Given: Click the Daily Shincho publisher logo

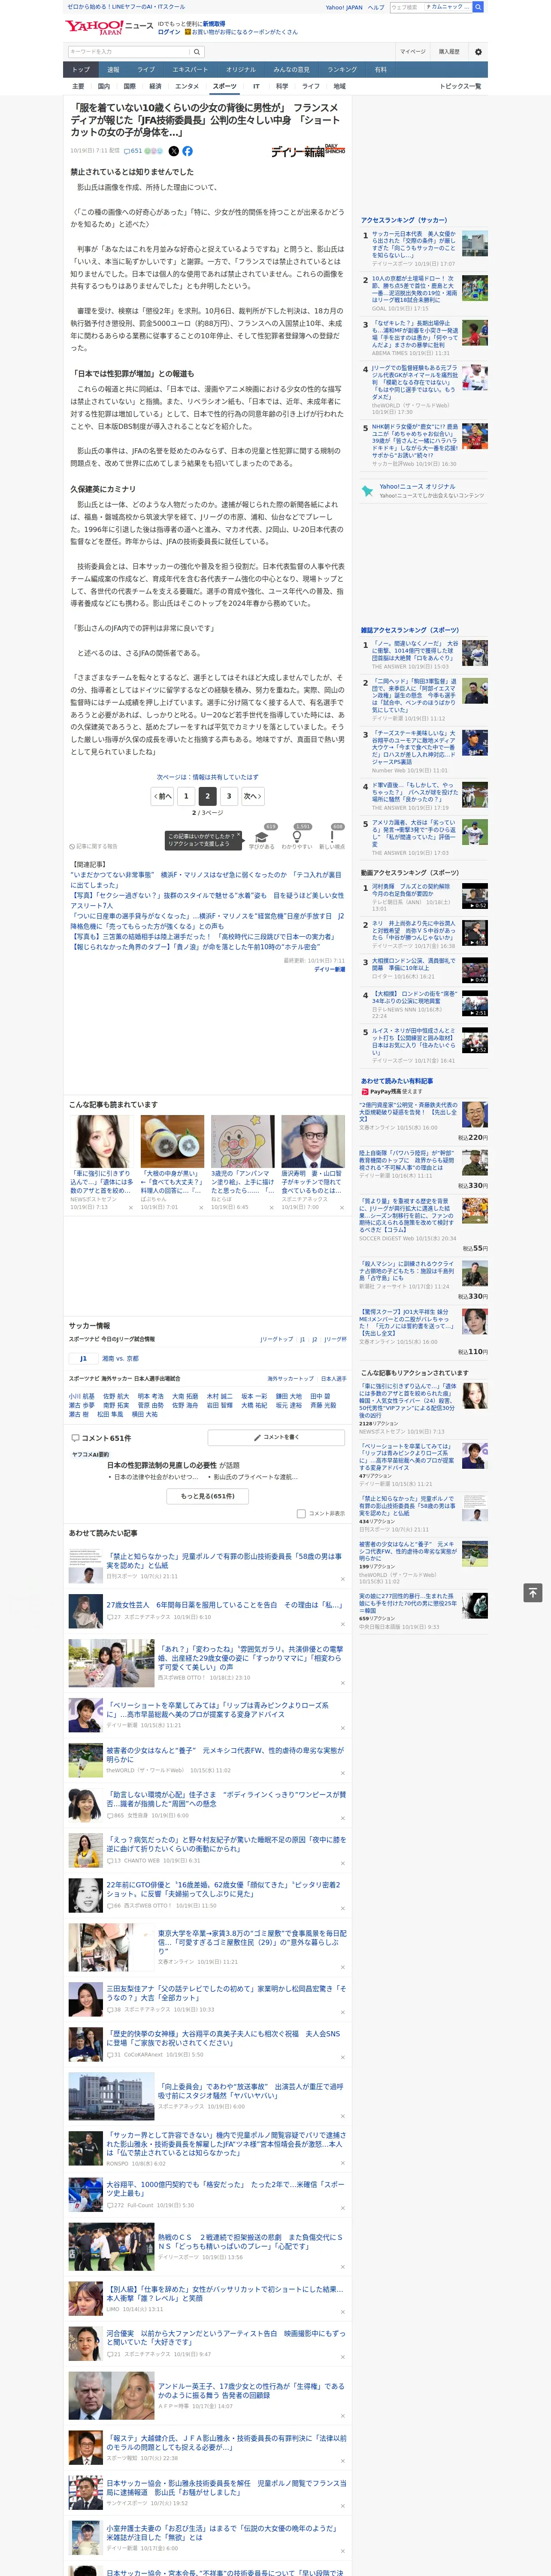Looking at the screenshot, I should (308, 151).
